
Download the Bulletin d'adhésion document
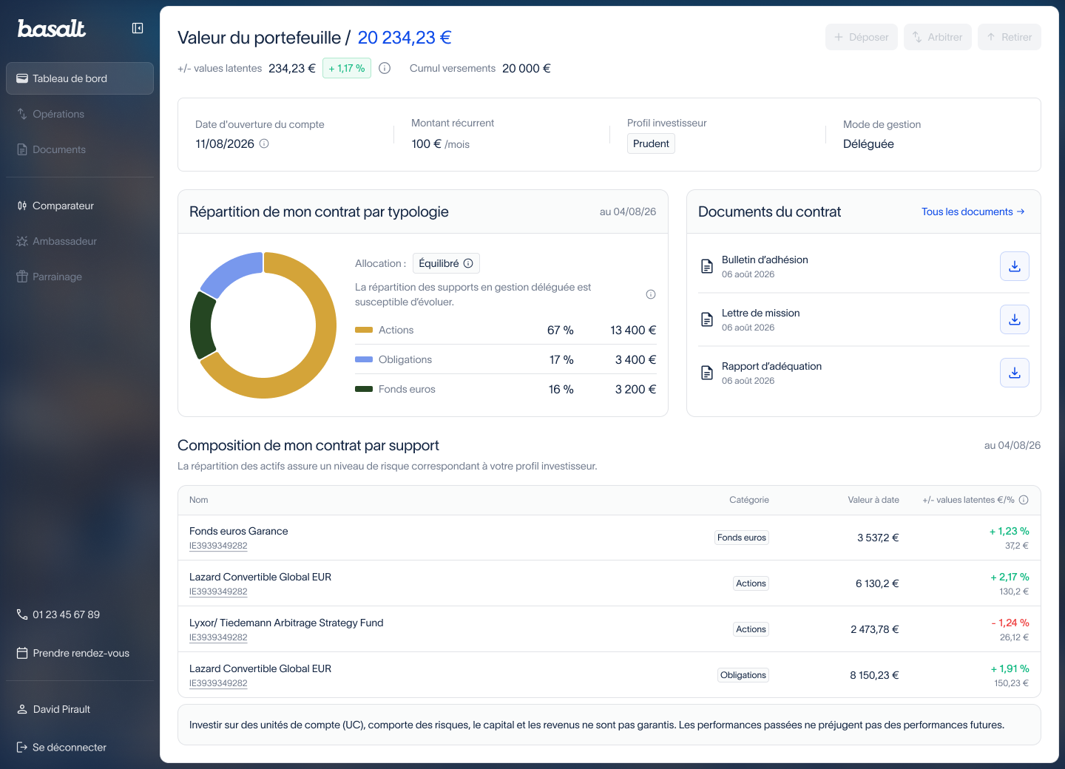click(1015, 266)
